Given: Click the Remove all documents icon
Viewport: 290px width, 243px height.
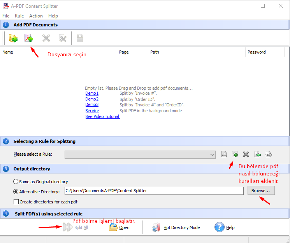Looking at the screenshot, I should [x=63, y=38].
